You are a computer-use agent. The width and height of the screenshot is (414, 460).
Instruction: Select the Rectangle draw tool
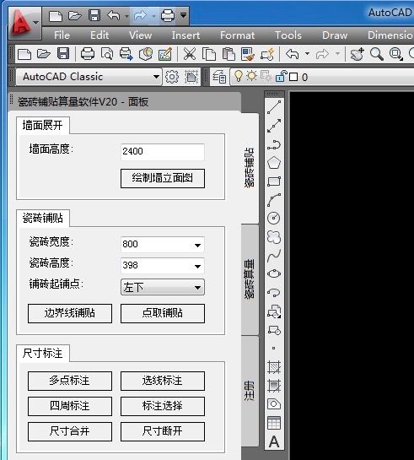point(274,181)
